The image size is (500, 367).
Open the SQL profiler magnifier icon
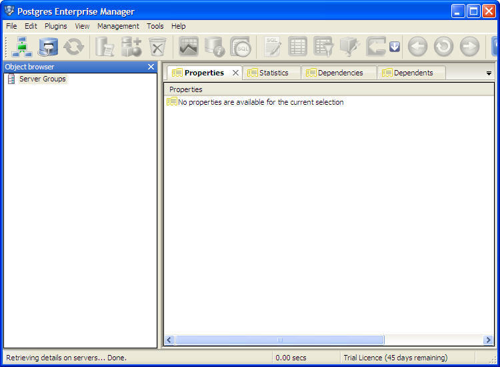click(241, 47)
